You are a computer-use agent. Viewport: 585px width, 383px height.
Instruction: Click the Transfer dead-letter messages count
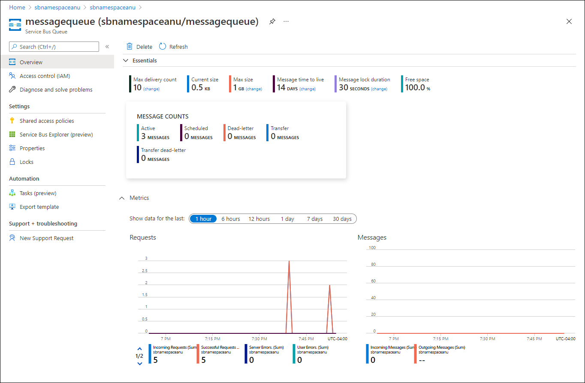[x=155, y=158]
